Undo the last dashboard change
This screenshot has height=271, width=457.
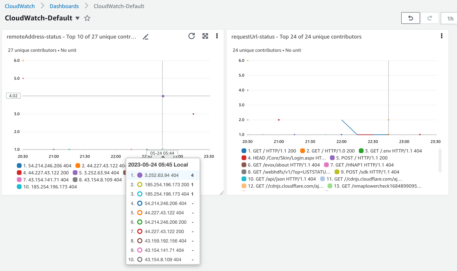click(x=410, y=18)
